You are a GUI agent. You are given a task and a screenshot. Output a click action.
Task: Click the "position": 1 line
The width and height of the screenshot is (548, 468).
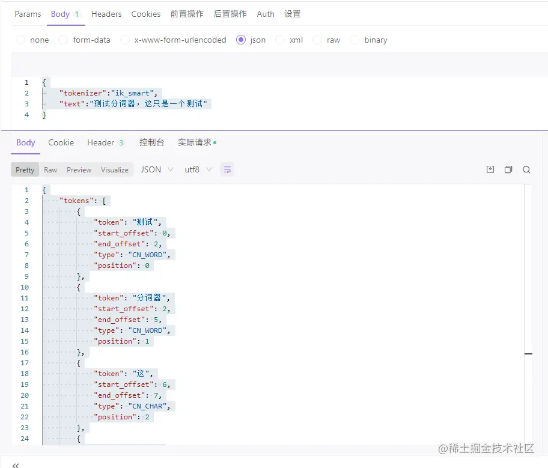pos(121,341)
